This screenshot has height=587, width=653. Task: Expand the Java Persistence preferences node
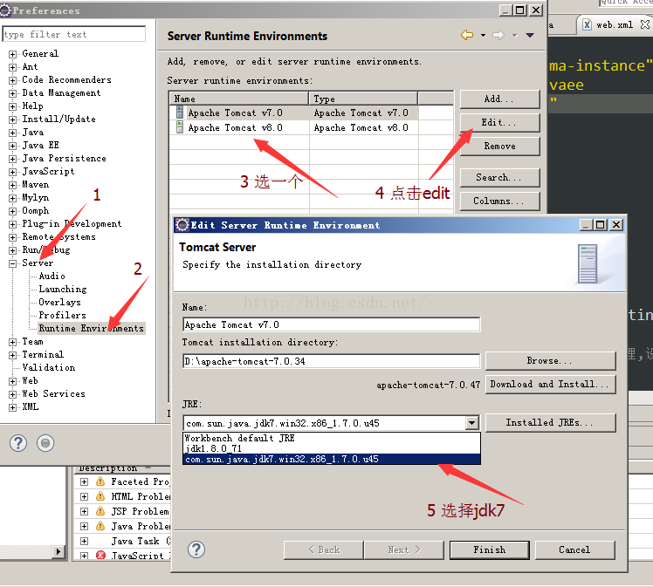13,159
